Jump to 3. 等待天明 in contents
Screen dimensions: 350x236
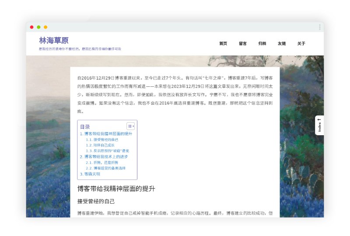pyautogui.click(x=90, y=174)
